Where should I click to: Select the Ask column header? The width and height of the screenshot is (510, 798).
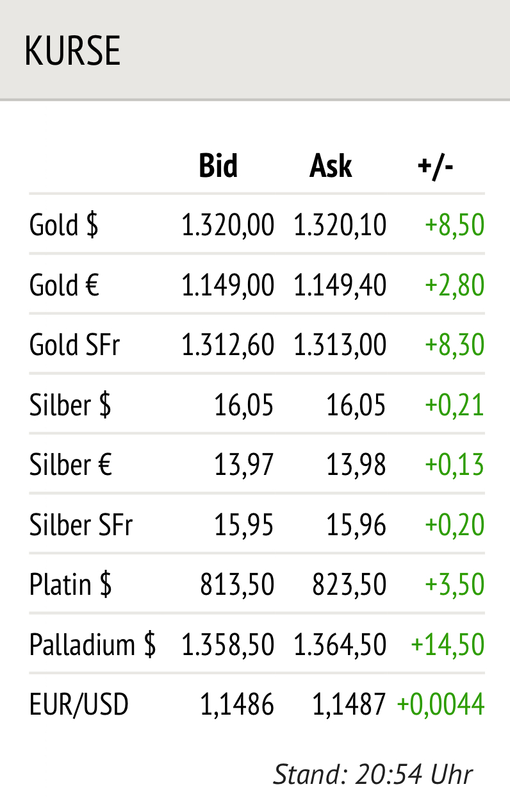point(331,166)
